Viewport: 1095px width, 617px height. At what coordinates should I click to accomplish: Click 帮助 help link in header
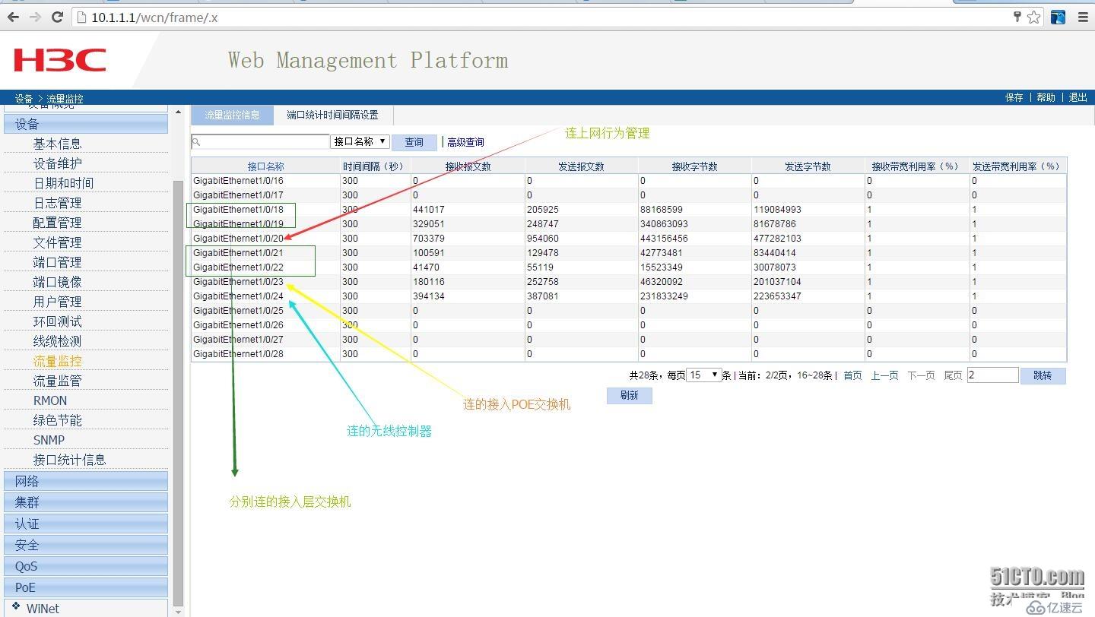coord(1046,97)
